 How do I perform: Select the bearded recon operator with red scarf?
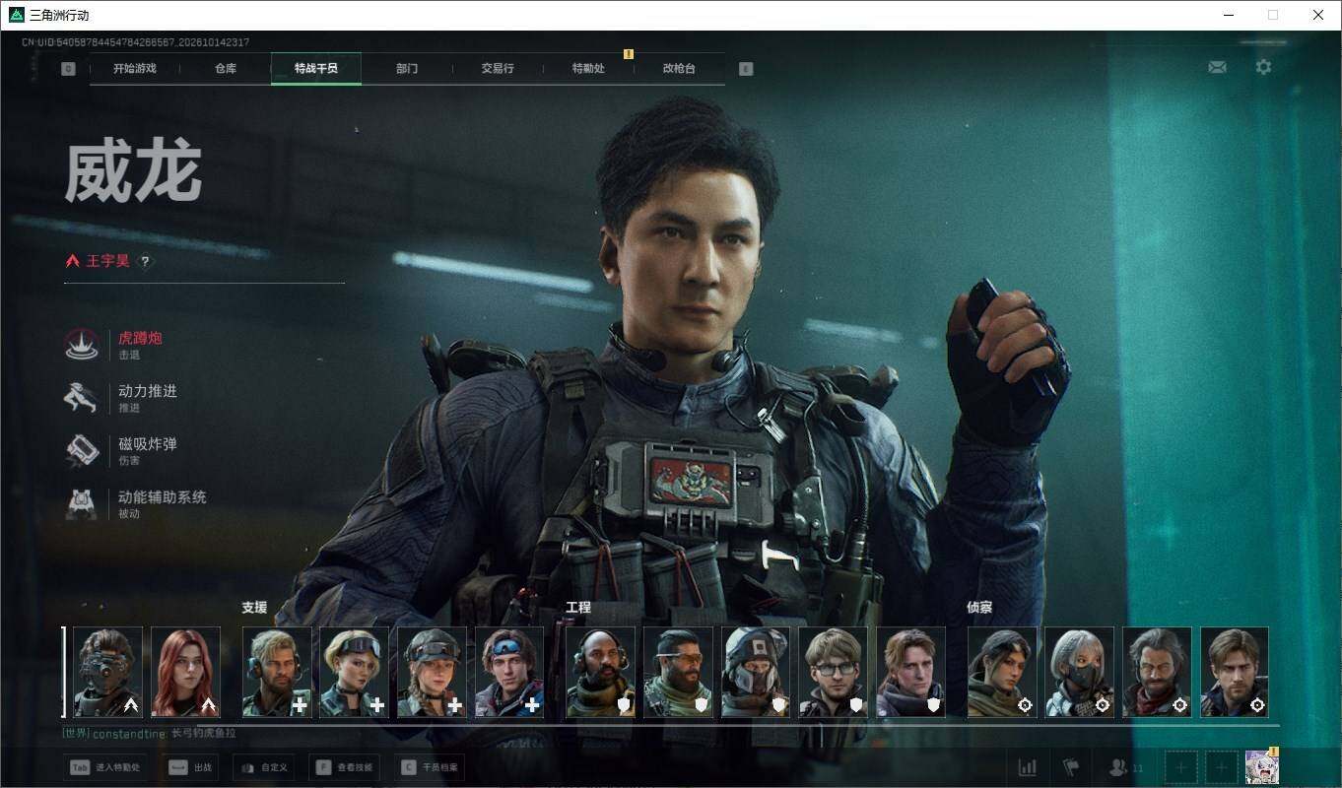[1157, 672]
